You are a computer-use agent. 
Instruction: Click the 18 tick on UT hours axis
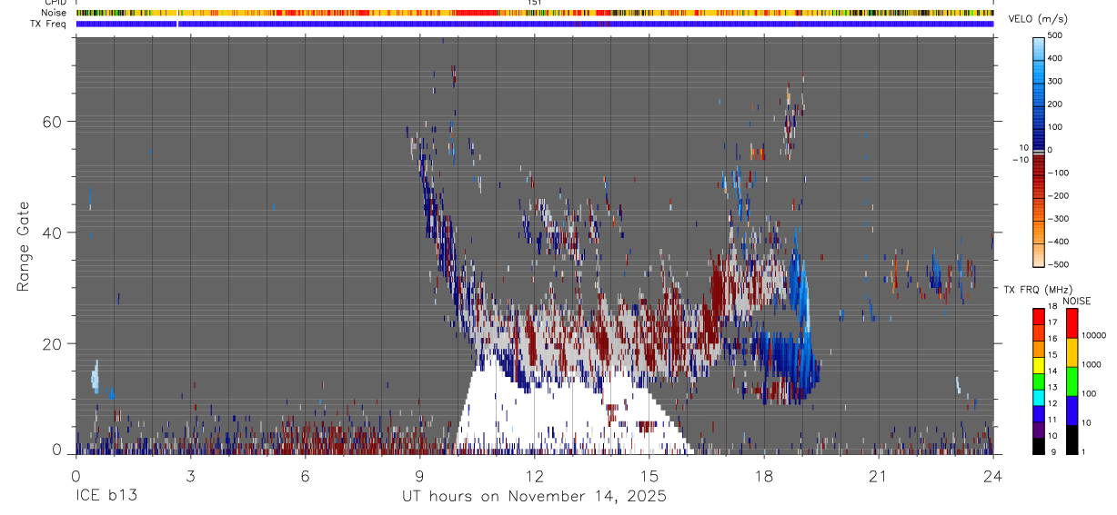[x=764, y=476]
